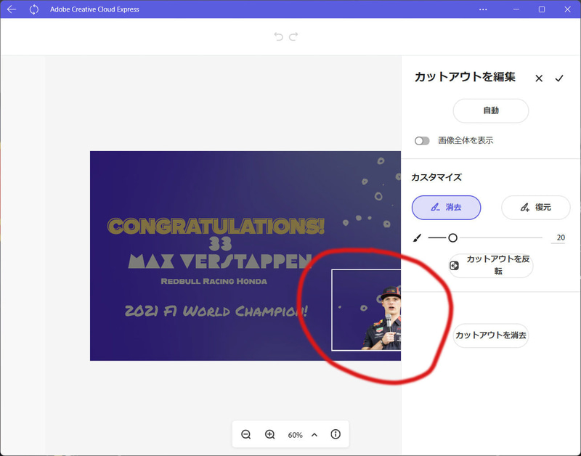Click the back arrow in the title bar
The image size is (581, 456).
[12, 9]
